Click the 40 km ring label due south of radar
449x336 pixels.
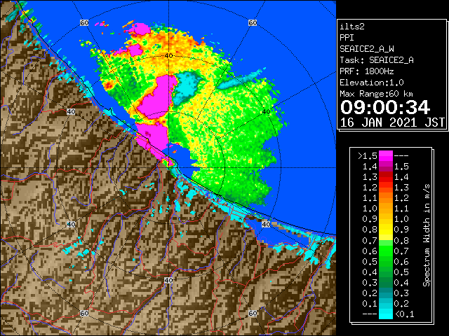[x=168, y=280]
